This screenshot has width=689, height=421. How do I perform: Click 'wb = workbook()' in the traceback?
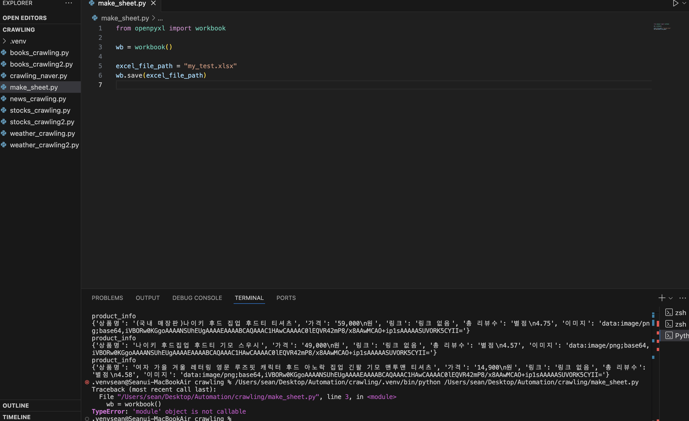click(134, 404)
